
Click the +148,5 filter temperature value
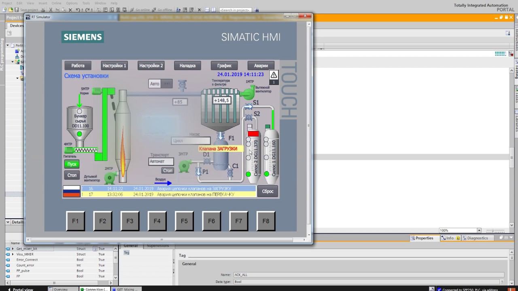pos(221,100)
